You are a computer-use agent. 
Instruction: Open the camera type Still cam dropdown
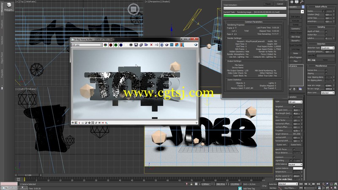[x=295, y=102]
